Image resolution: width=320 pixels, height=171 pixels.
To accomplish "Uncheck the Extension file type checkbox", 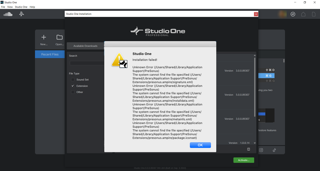I will [x=73, y=86].
